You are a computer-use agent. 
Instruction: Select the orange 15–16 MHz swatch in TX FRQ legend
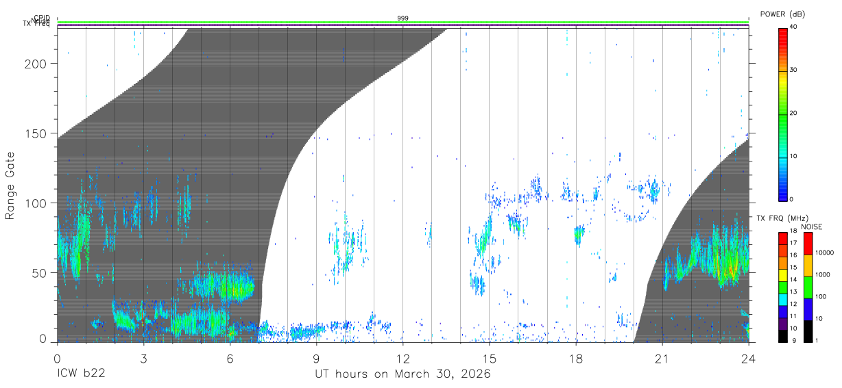pyautogui.click(x=782, y=263)
